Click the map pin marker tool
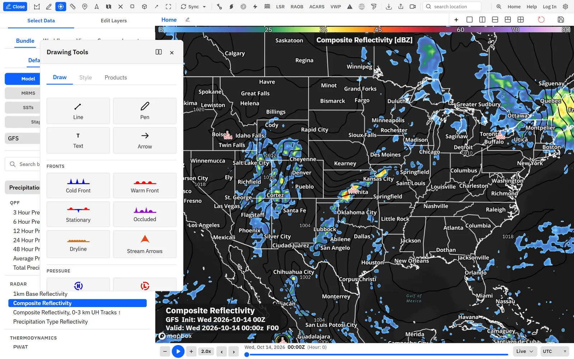Image resolution: width=574 pixels, height=359 pixels. point(85,6)
